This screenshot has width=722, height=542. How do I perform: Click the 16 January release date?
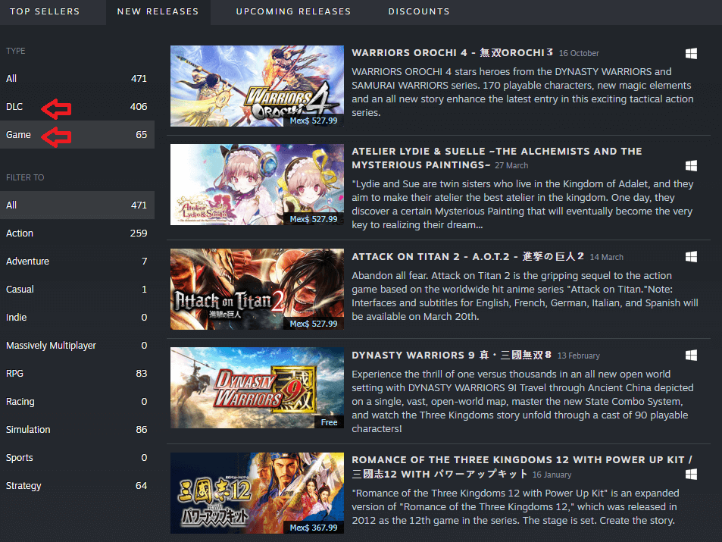[552, 475]
